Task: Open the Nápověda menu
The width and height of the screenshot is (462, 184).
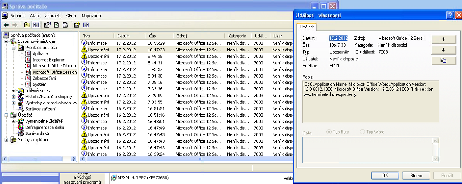Action: pyautogui.click(x=91, y=16)
